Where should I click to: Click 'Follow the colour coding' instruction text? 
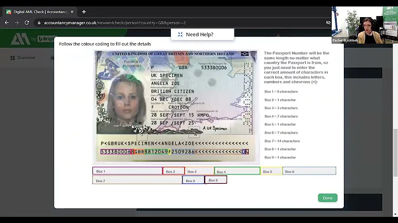(x=105, y=44)
